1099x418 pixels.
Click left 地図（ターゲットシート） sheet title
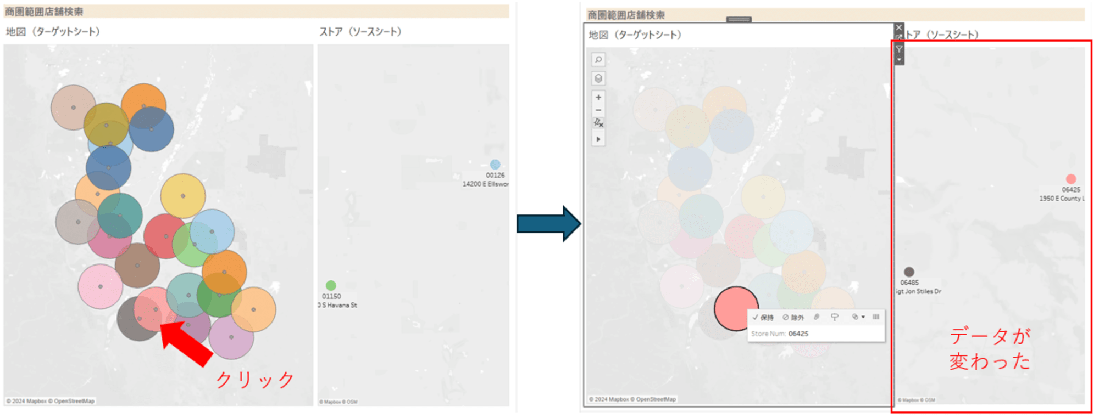pos(53,32)
